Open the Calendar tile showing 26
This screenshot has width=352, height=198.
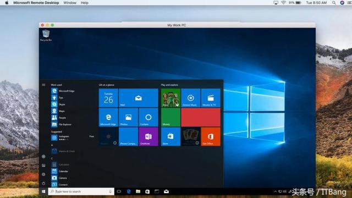(108, 98)
